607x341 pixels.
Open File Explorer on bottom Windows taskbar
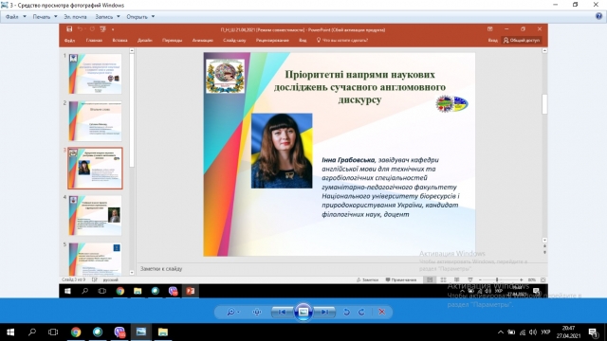point(162,332)
